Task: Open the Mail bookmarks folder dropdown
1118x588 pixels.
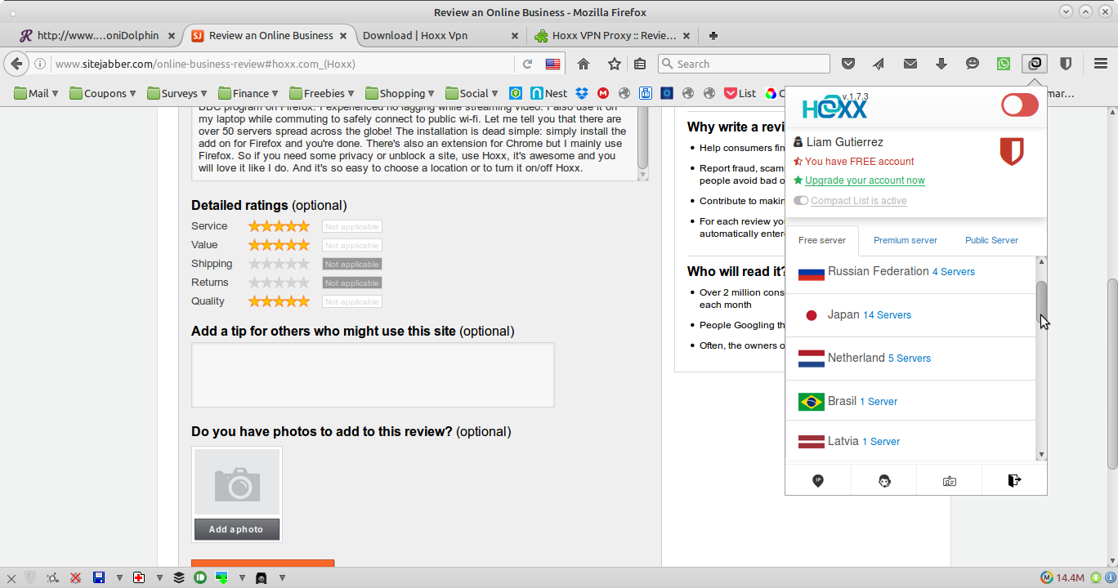Action: tap(37, 93)
